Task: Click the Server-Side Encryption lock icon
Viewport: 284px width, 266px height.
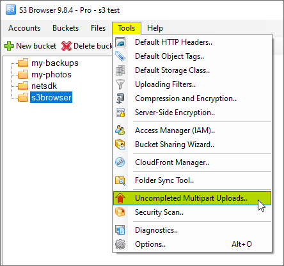Action: 120,113
